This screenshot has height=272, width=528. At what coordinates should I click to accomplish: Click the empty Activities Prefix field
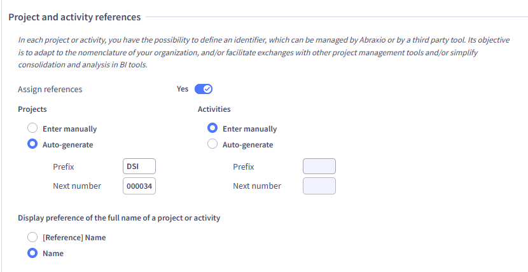tap(319, 167)
